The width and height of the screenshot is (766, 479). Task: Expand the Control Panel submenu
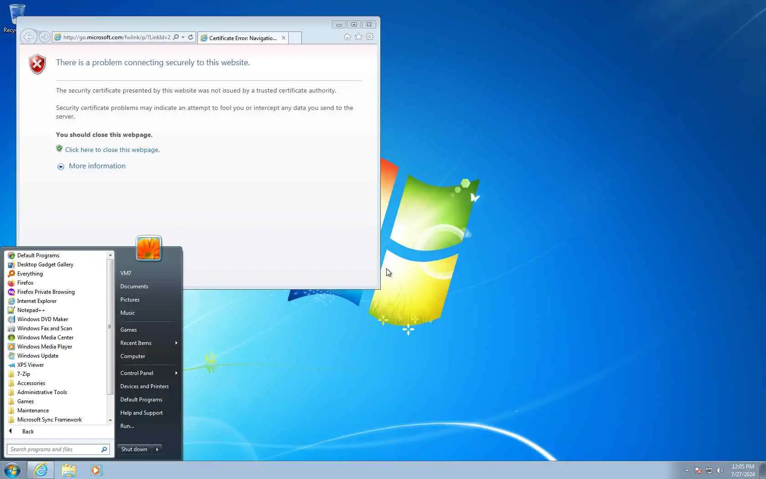(x=148, y=373)
